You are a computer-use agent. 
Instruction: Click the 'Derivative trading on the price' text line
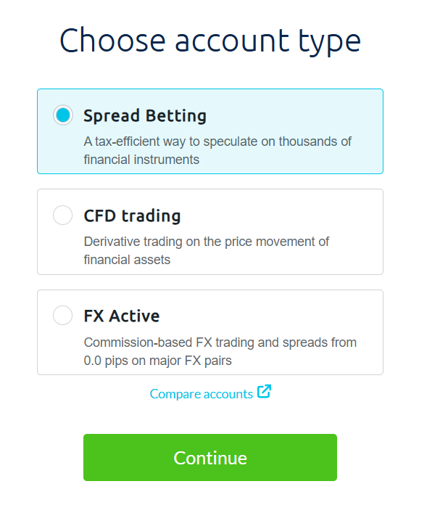coord(207,242)
